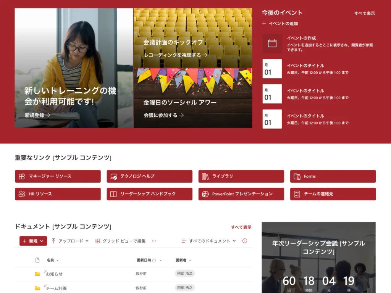Click the マネージャー リソース link icon
Viewport: 391px width, 293px height.
22,176
